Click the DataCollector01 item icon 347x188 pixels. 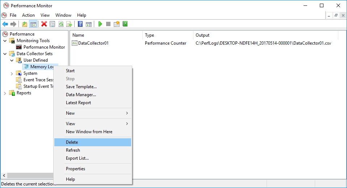tap(75, 43)
